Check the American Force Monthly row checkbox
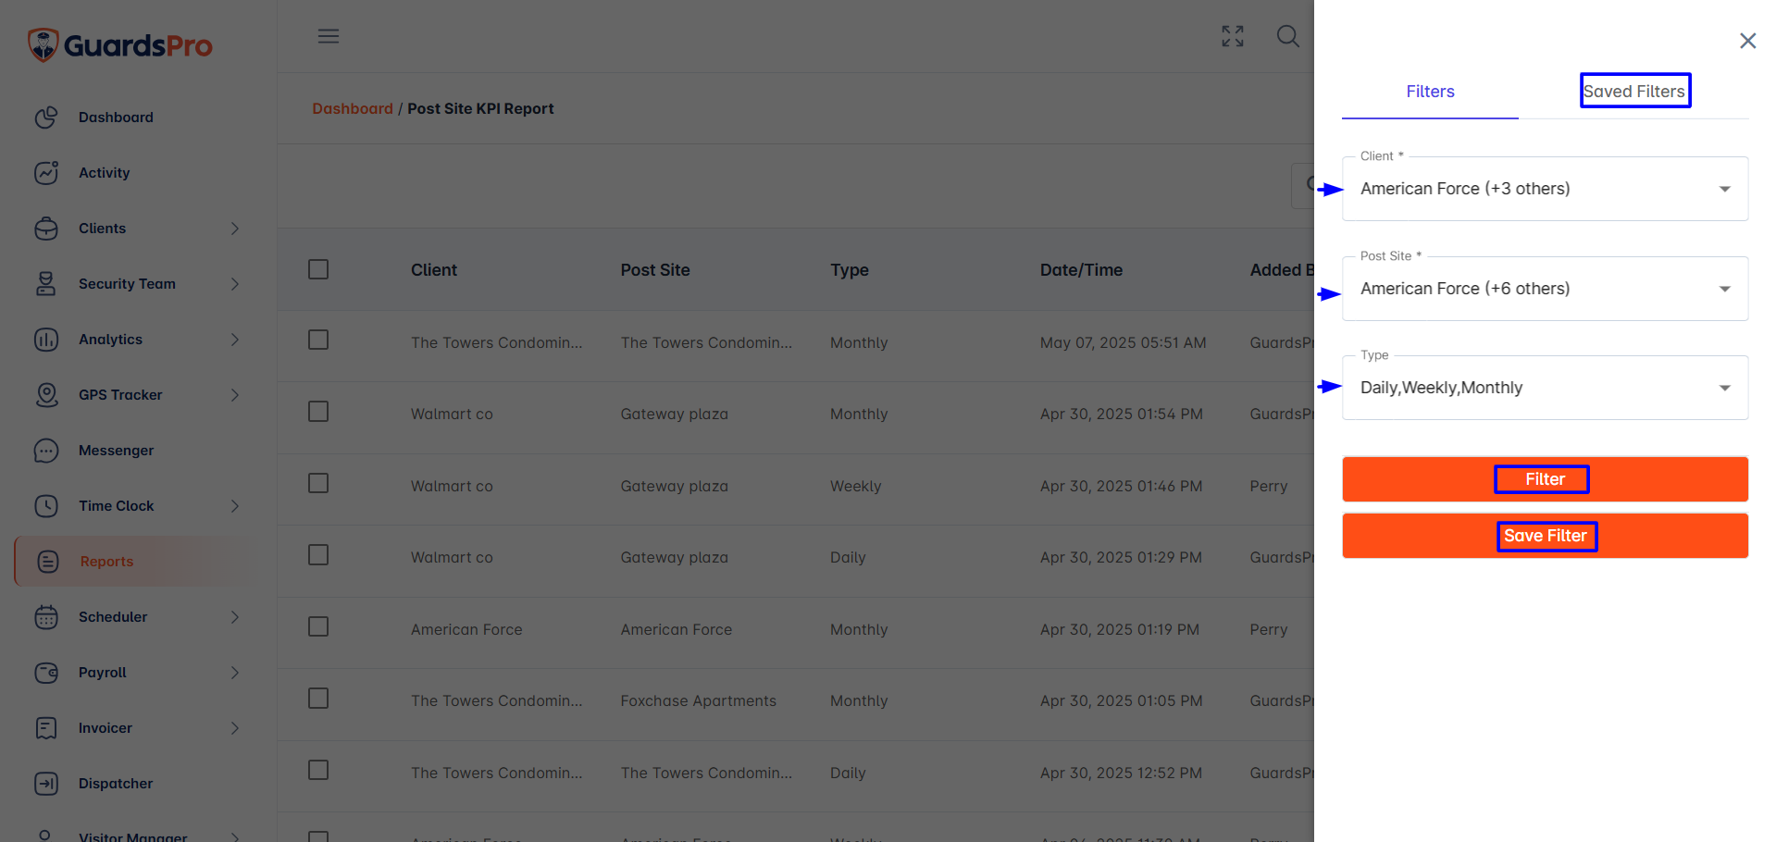 (x=318, y=626)
